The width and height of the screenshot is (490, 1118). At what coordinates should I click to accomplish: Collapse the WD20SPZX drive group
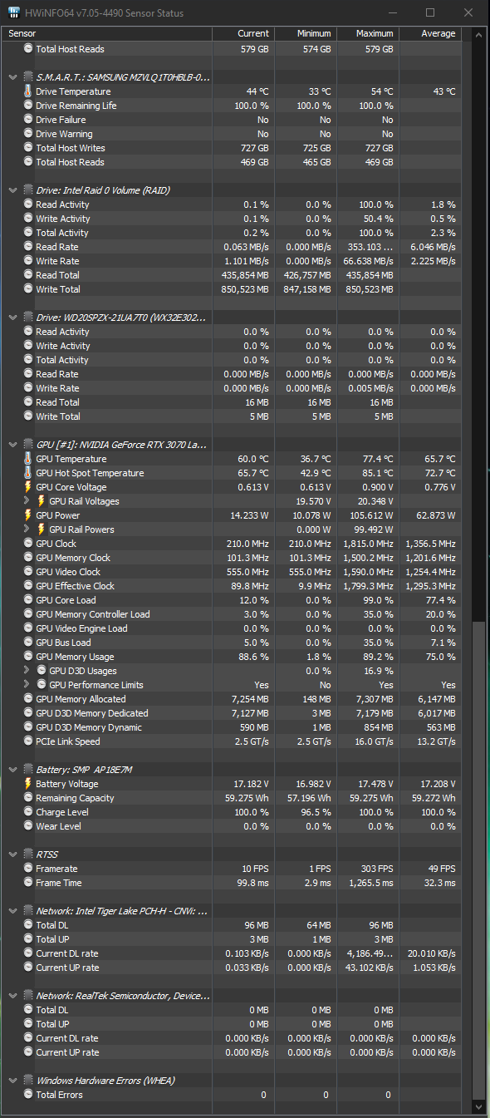point(12,317)
